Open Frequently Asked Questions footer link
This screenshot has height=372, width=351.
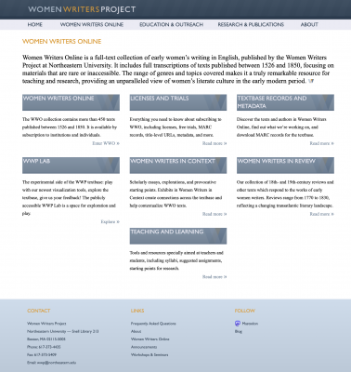point(153,324)
